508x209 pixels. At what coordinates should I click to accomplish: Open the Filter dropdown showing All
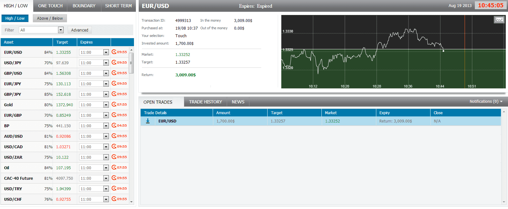coord(41,30)
